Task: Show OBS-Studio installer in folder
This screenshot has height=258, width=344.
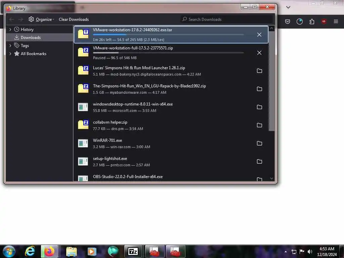Action: [x=259, y=179]
